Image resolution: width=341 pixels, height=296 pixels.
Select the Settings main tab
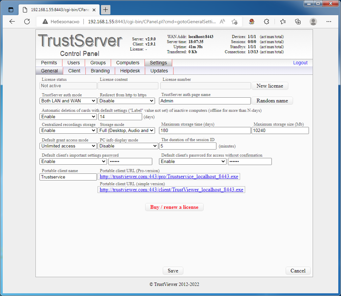158,63
